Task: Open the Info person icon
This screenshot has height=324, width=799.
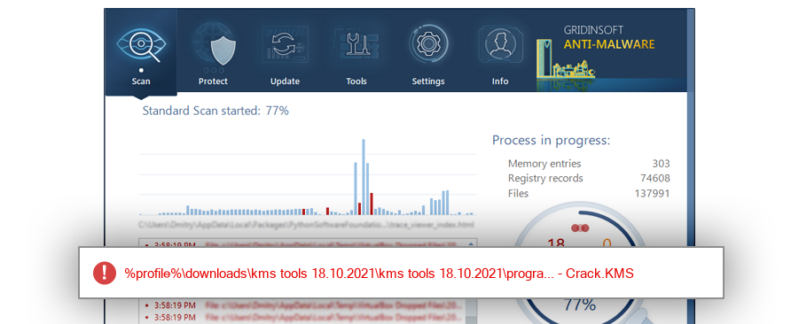Action: (x=500, y=44)
